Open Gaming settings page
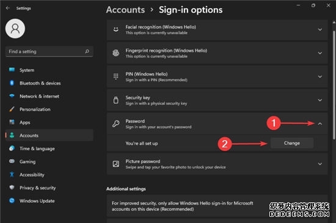336x223 pixels. (49, 161)
